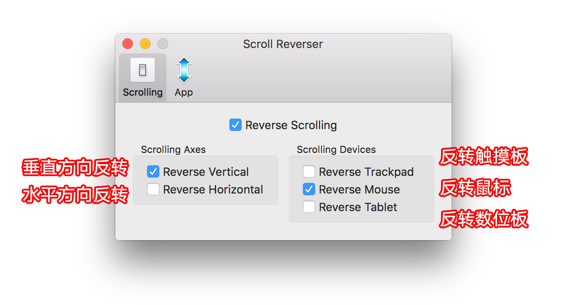Switch to the App tab
The image size is (567, 305).
(184, 78)
